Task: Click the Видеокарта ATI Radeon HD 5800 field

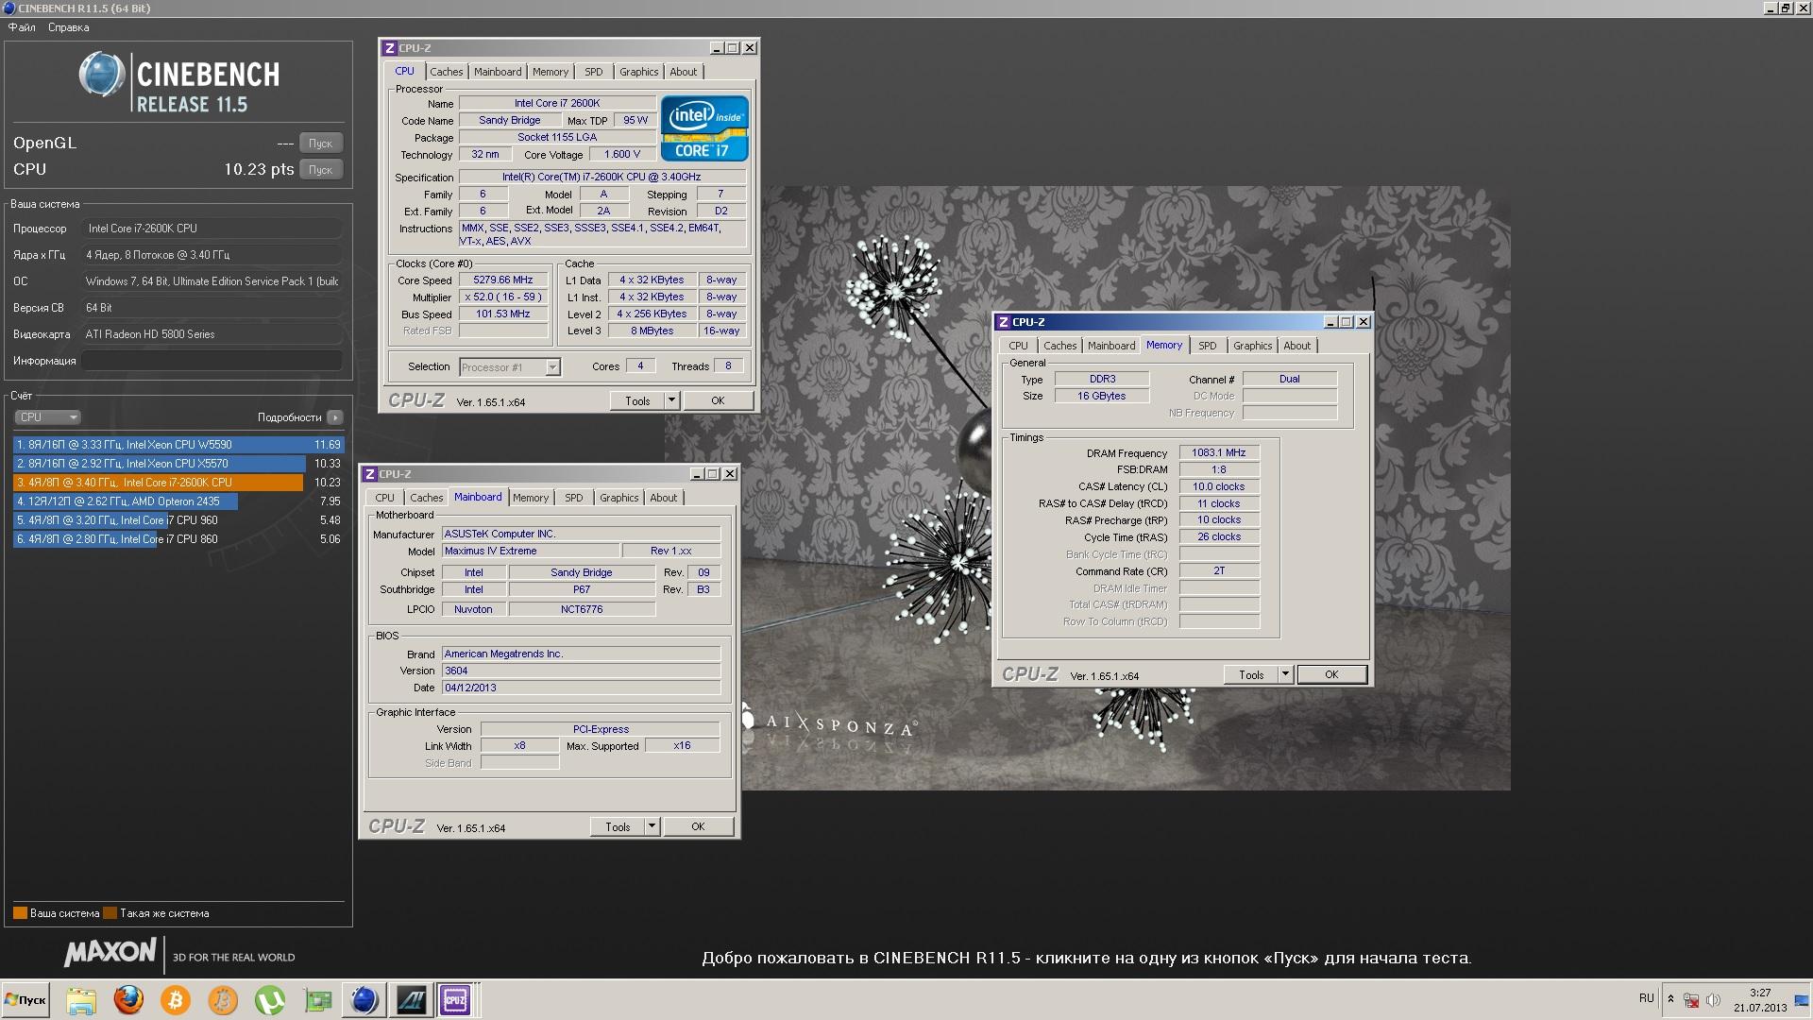Action: click(212, 334)
